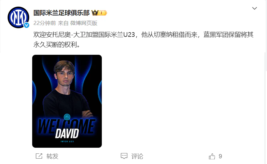Click the 微博网页版 source link
Screen dimensions: 267x164
pyautogui.click(x=84, y=23)
